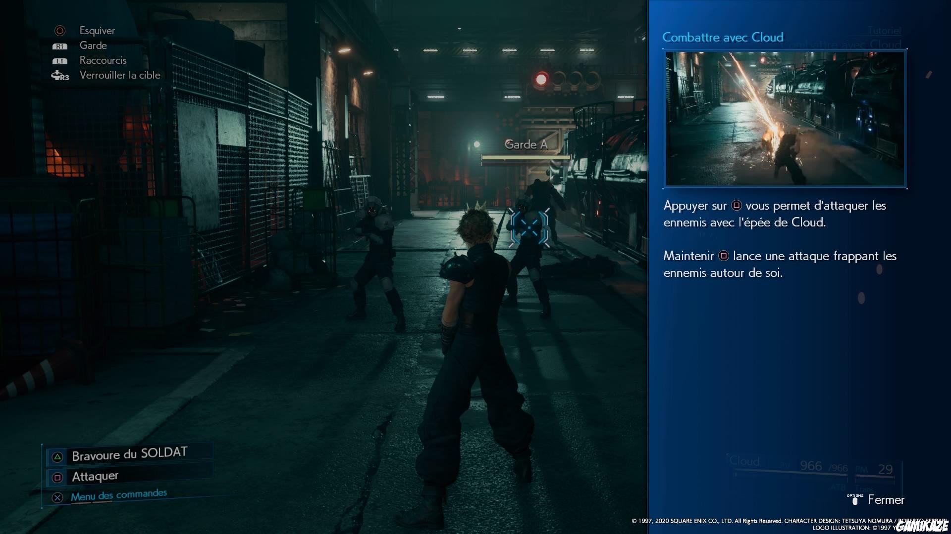
Task: Click the Esquiver control hint
Action: (97, 31)
